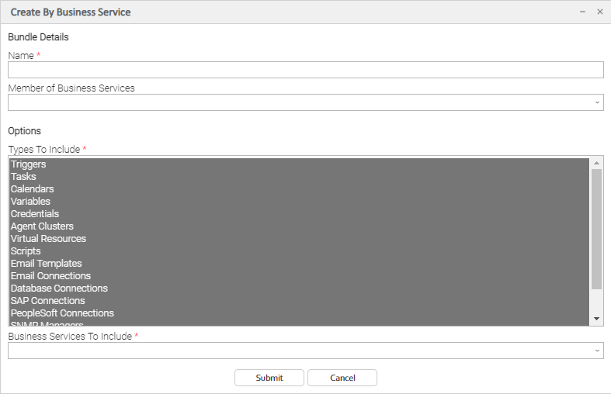This screenshot has width=611, height=394.
Task: Pick Scripts from the types list
Action: tap(26, 251)
